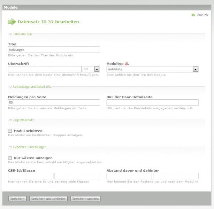Enable the Modul schützen checkbox
Screen dimensions: 214x209
[x=10, y=131]
